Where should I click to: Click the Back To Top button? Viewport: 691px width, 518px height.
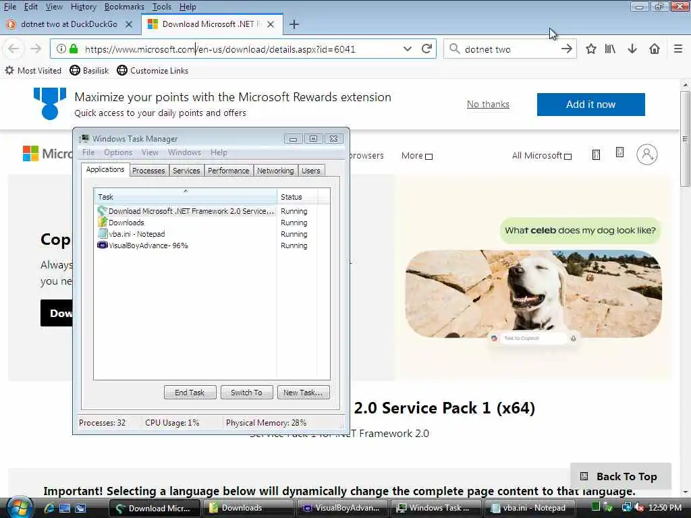tap(621, 476)
